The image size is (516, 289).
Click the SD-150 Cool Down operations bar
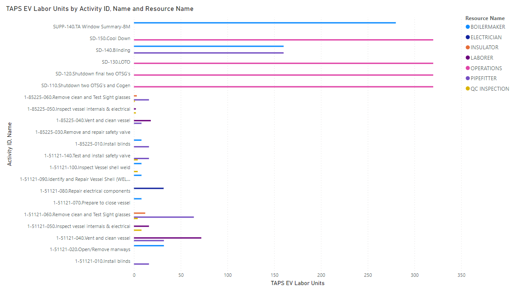point(283,40)
